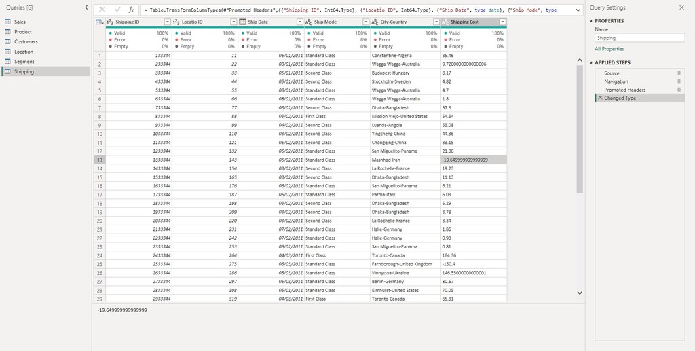Open Navigation step settings gear
Image resolution: width=695 pixels, height=351 pixels.
point(679,81)
